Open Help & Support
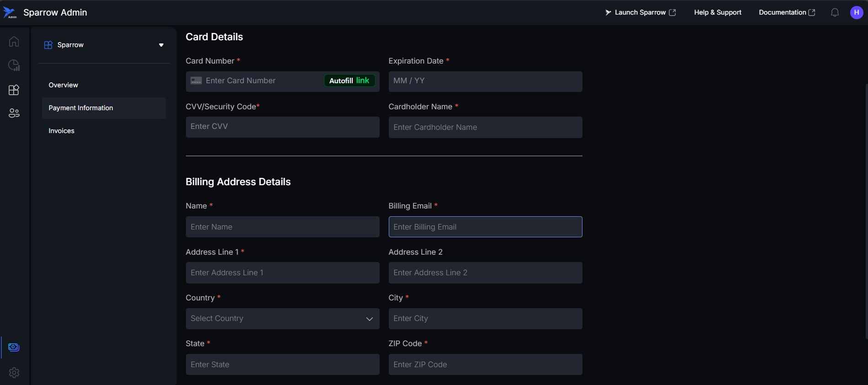 click(718, 13)
